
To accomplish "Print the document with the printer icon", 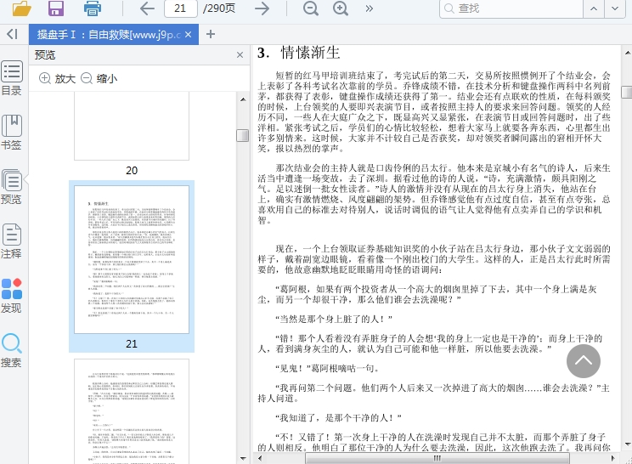I will (93, 8).
